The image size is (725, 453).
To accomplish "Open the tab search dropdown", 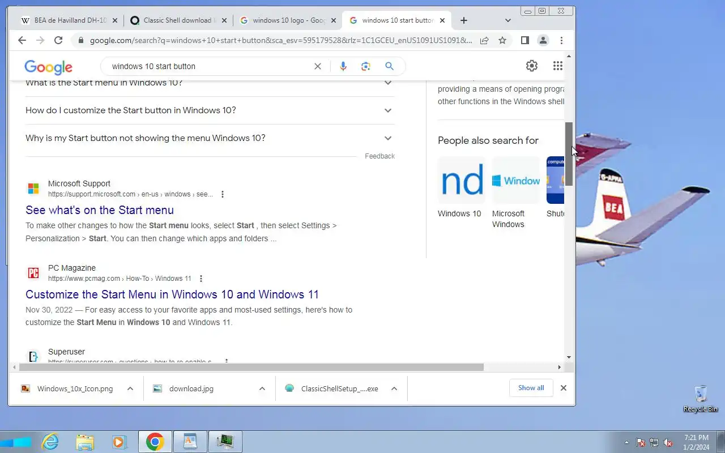I will (508, 20).
